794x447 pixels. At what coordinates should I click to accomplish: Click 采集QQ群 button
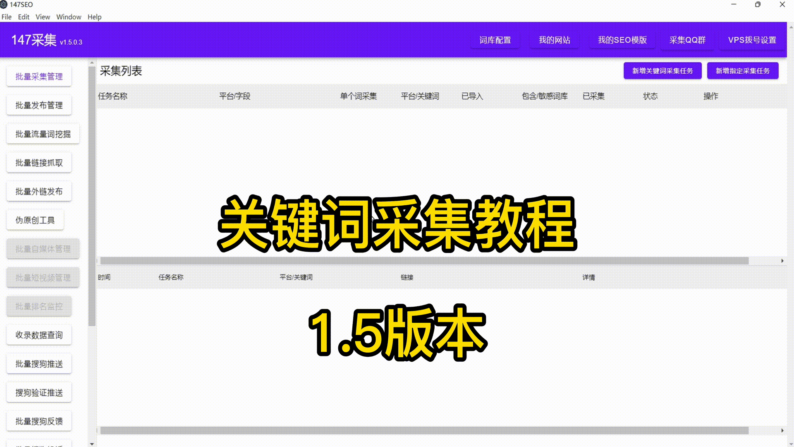point(687,40)
